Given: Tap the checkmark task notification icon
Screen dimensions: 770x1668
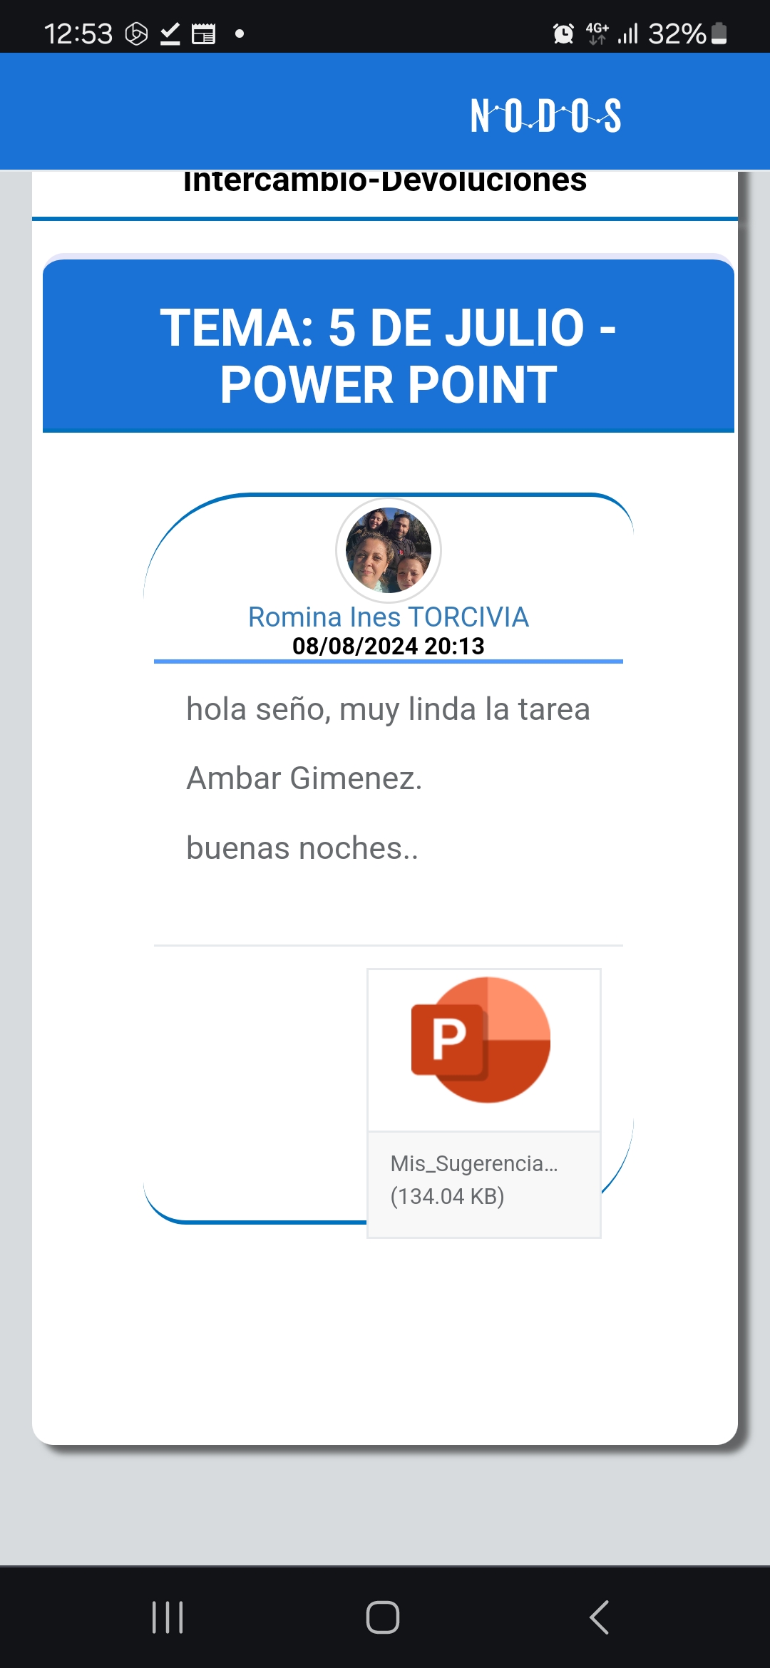Looking at the screenshot, I should coord(170,34).
